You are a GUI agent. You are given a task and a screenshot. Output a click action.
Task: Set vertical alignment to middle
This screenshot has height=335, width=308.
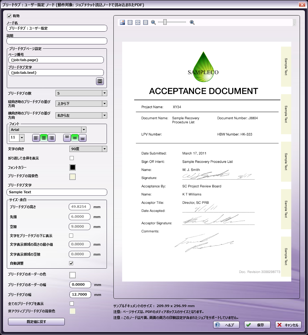click(75, 138)
